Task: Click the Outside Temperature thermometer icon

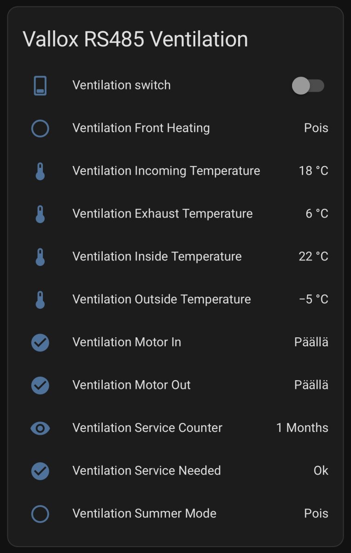Action: (x=40, y=300)
